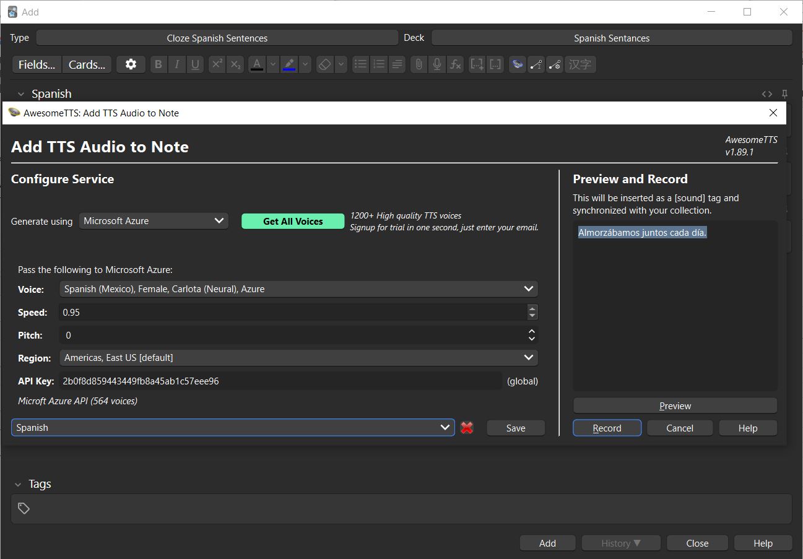Toggle HTML editor for Spanish field

767,94
